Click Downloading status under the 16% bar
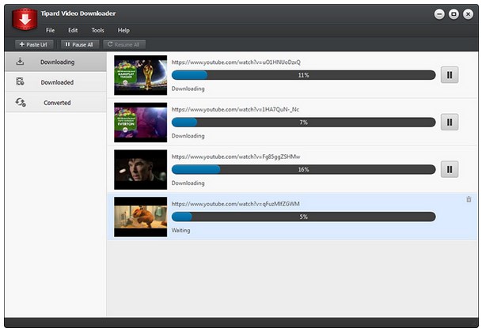This screenshot has width=482, height=332. [x=188, y=183]
